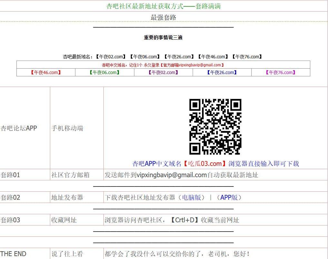Viewport: 328px width, 259px height.
Task: Click the 杏吧最新域名： label
Action: point(78,57)
